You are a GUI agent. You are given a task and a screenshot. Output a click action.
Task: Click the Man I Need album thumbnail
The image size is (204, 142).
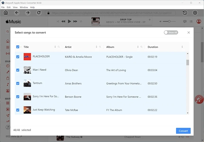[27, 70]
